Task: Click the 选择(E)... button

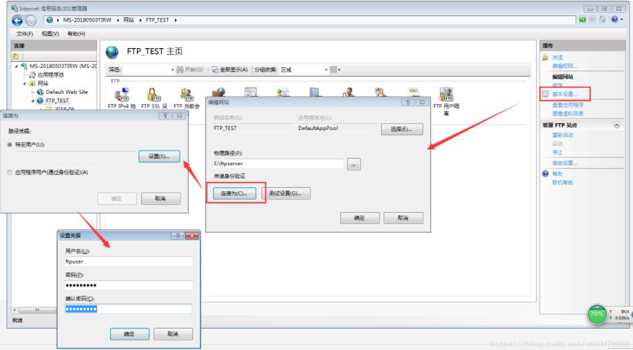Action: (x=402, y=129)
